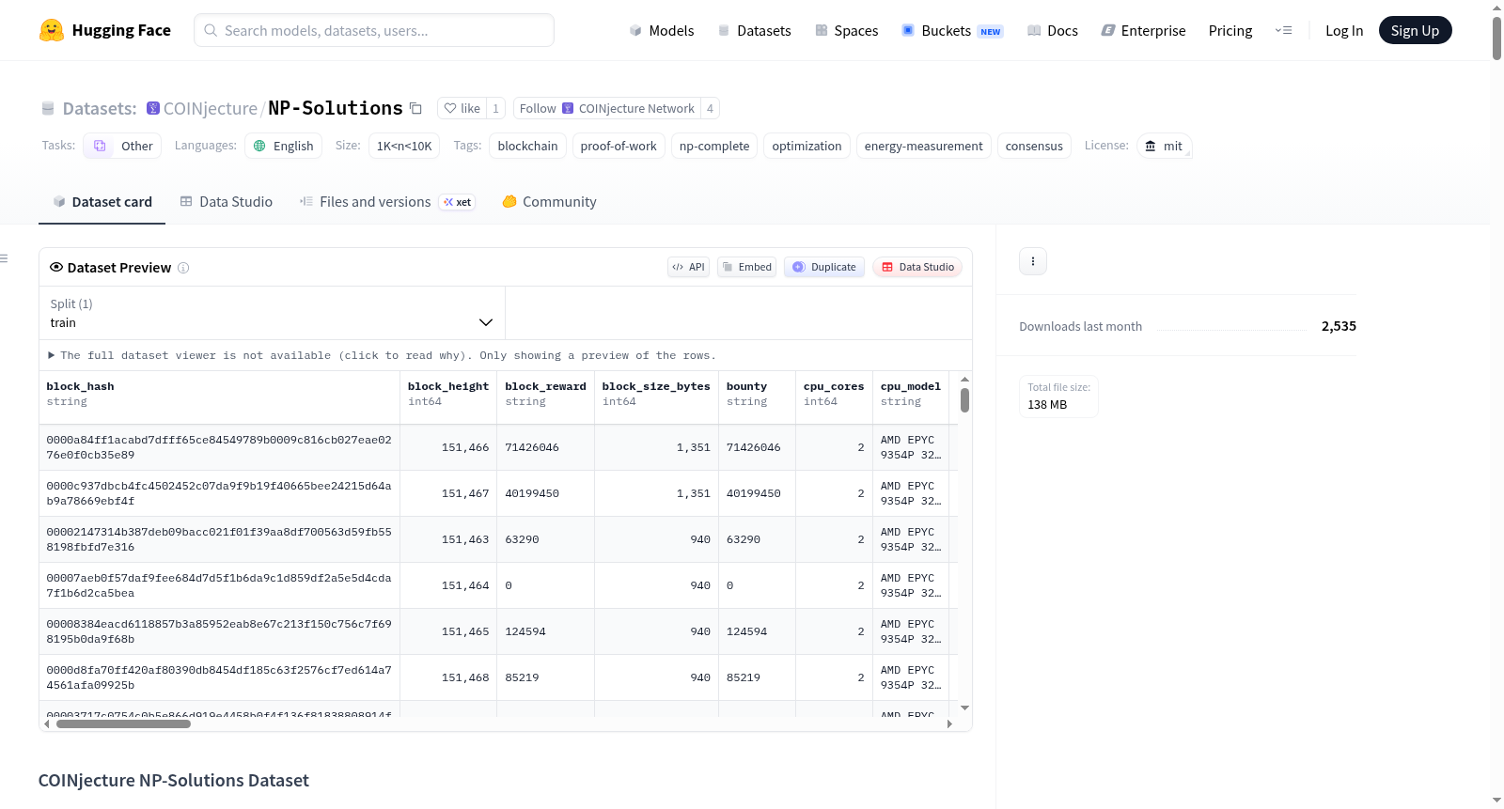Expand the additional navigation menu icon
Image resolution: width=1504 pixels, height=809 pixels.
pyautogui.click(x=1283, y=30)
